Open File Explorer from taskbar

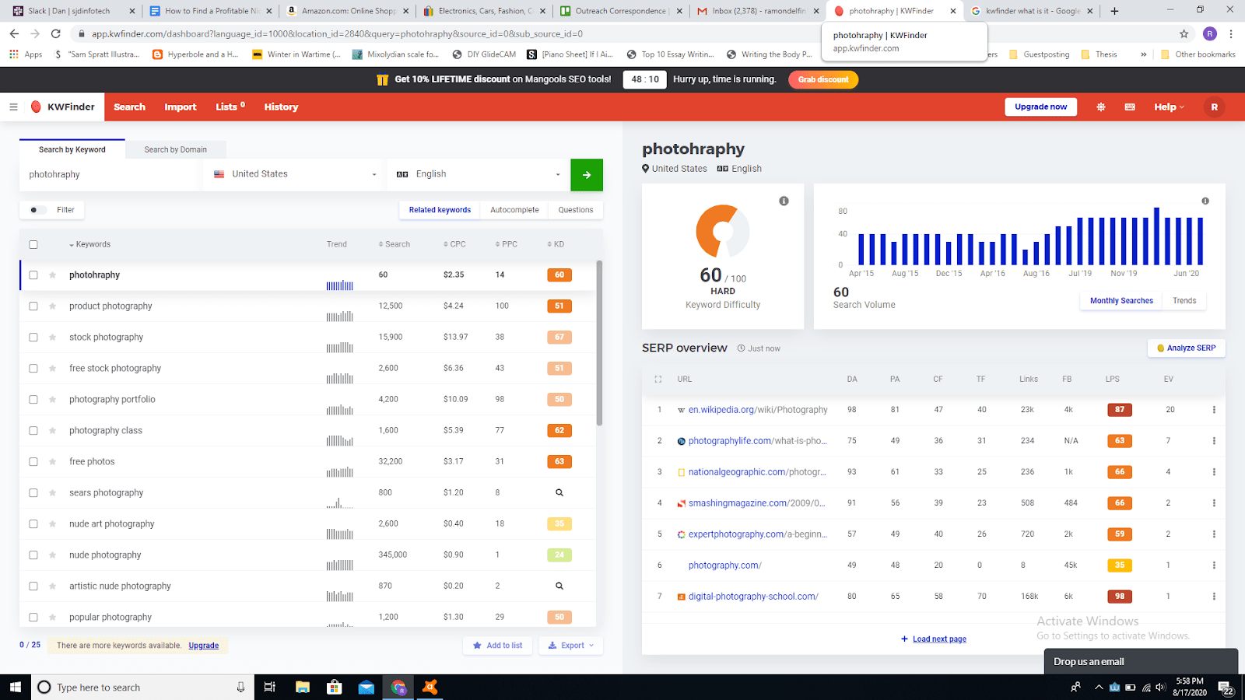tap(303, 687)
